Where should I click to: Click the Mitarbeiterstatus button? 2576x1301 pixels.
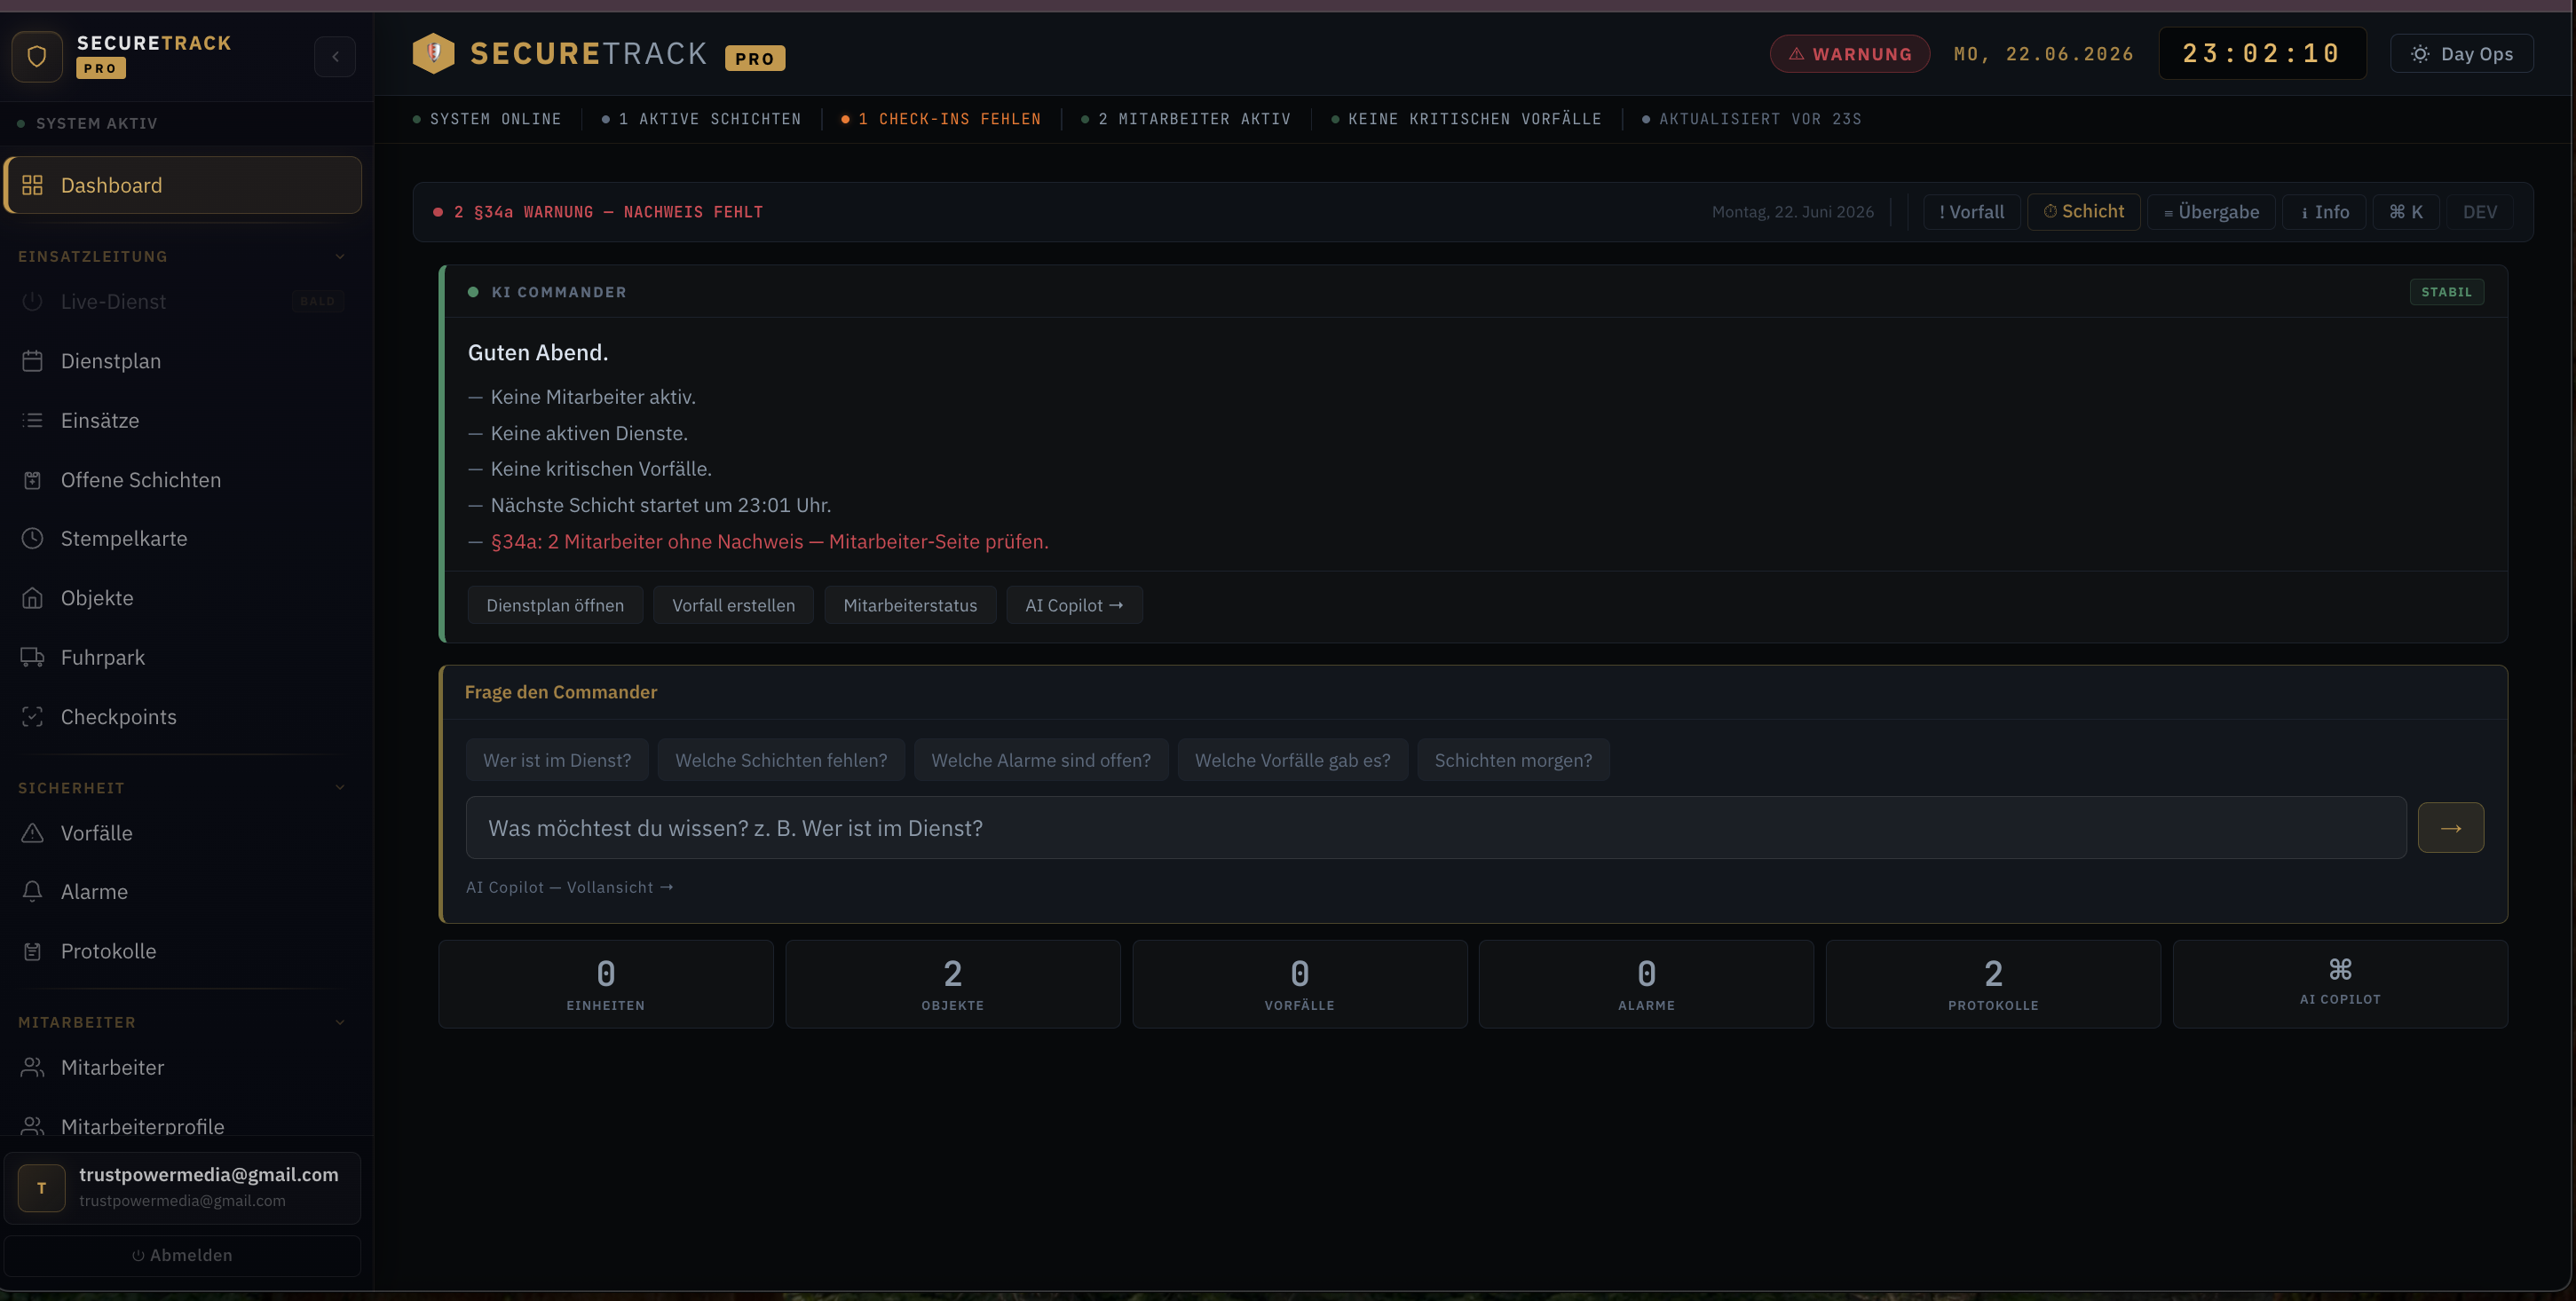pos(910,605)
